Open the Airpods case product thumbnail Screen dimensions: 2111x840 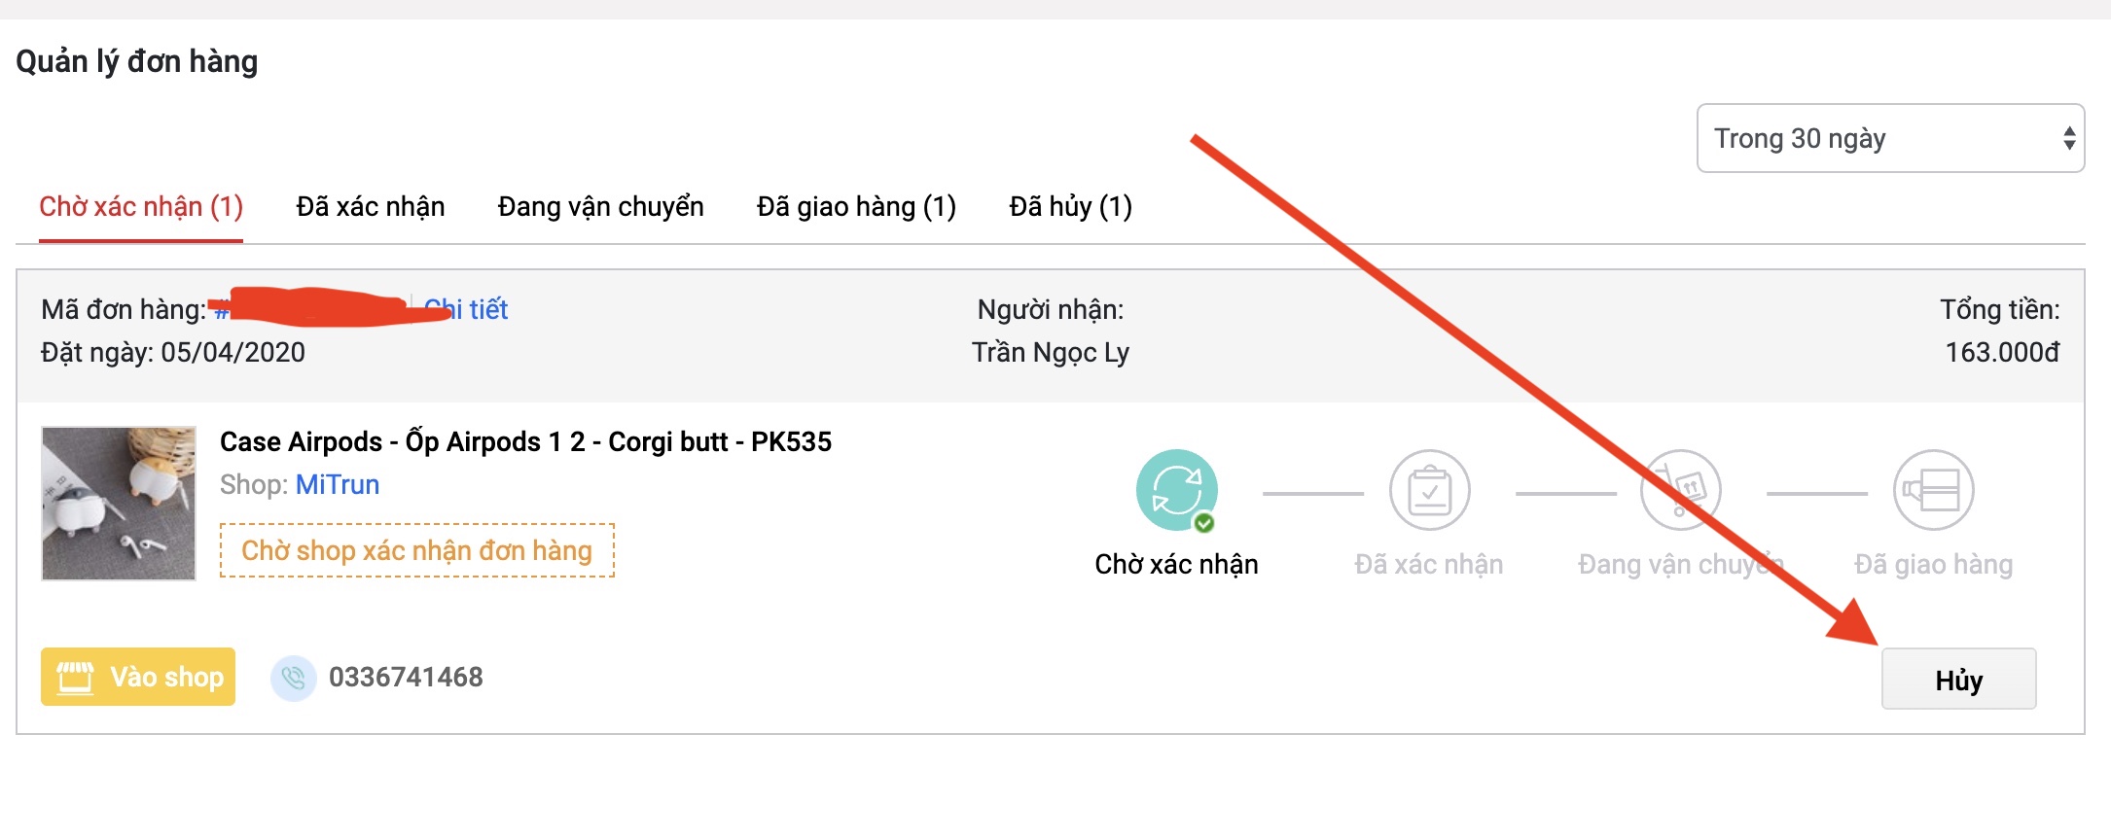click(119, 504)
